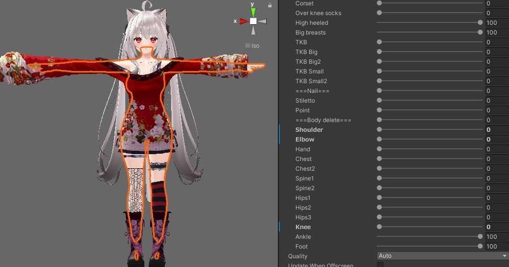Screen dimensions: 509x267
Task: Click the TKB Big slider handle
Action: [379, 52]
